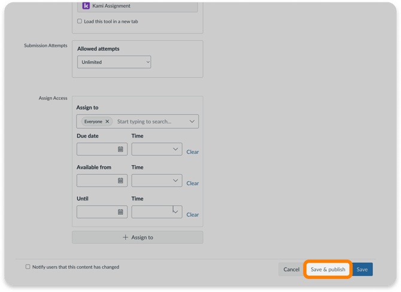Viewport: 401px width, 292px height.
Task: Open the Until Time dropdown
Action: [x=157, y=212]
